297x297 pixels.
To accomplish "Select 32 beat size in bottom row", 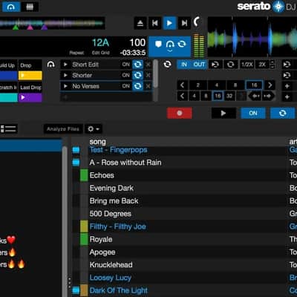I will [229, 96].
